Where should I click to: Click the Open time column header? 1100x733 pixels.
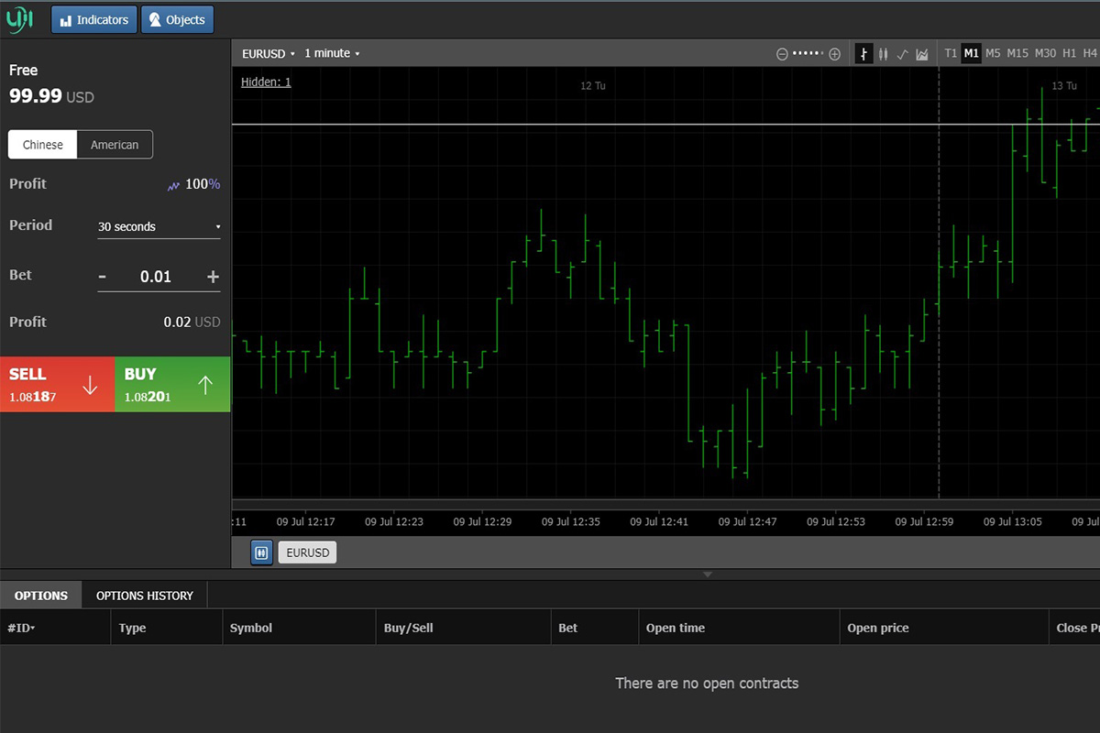739,628
